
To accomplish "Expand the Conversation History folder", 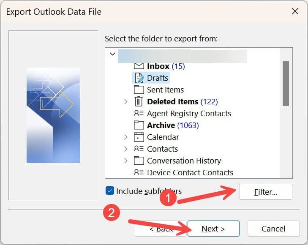I will click(126, 161).
